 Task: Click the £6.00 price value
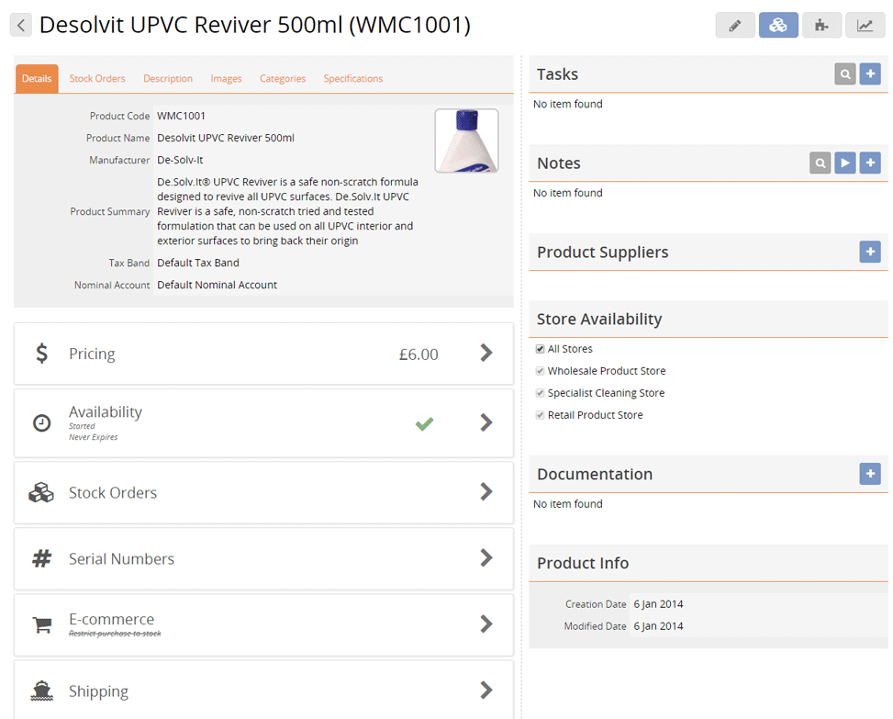point(419,354)
